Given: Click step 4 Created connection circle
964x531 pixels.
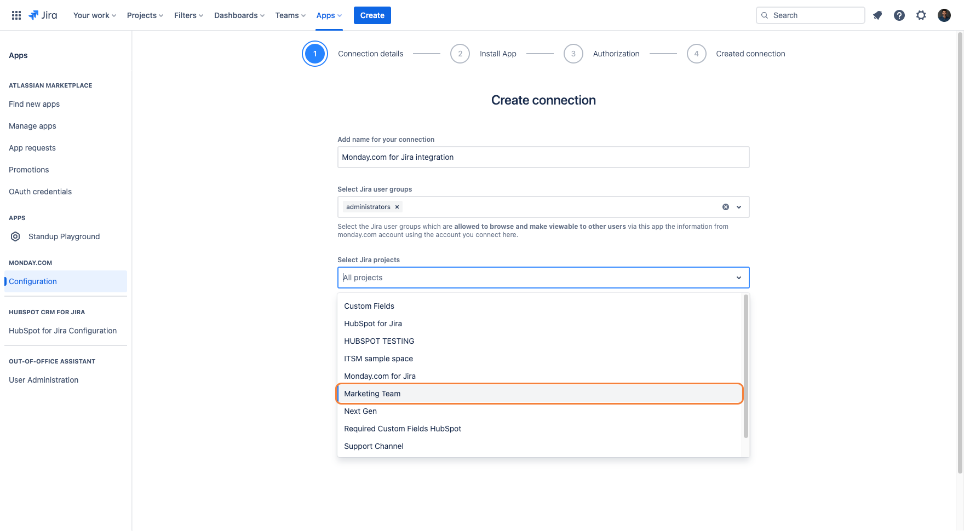Looking at the screenshot, I should coord(697,54).
